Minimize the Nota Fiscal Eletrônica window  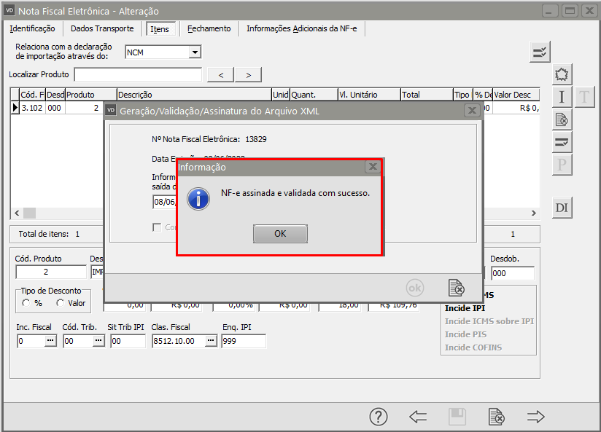pos(549,11)
